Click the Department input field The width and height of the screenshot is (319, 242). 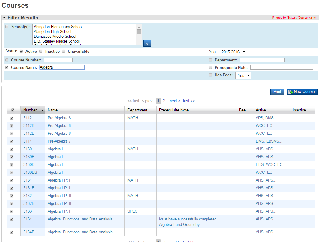pos(262,60)
